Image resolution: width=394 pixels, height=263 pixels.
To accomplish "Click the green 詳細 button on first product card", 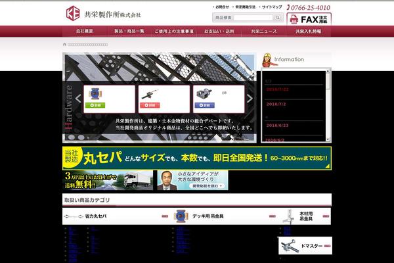I will [95, 105].
